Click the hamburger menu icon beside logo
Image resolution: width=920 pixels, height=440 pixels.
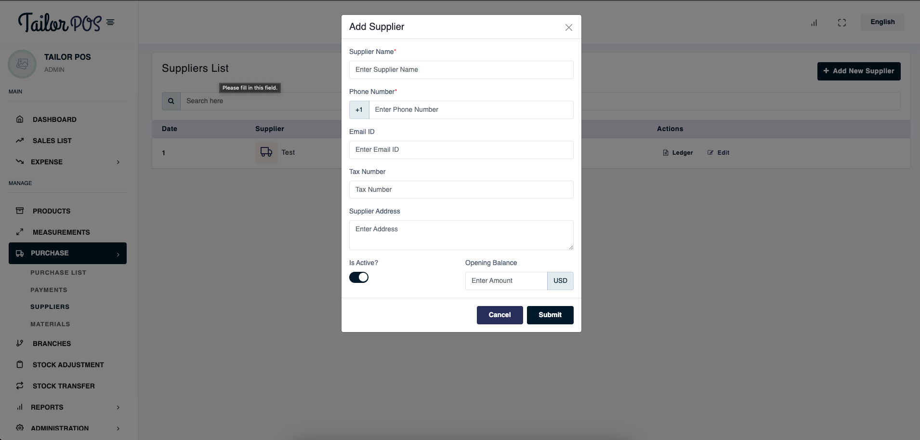(x=110, y=22)
